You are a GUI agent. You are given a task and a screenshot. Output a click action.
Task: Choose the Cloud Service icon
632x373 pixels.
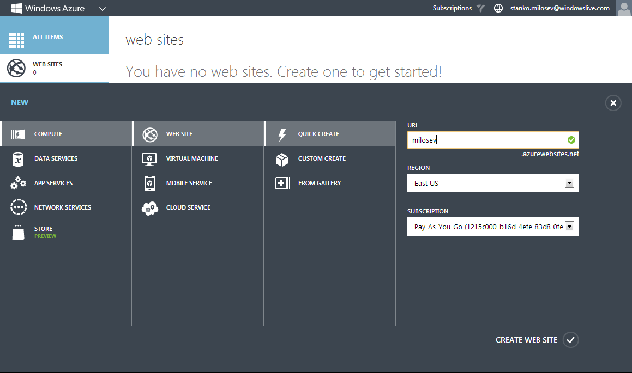150,208
